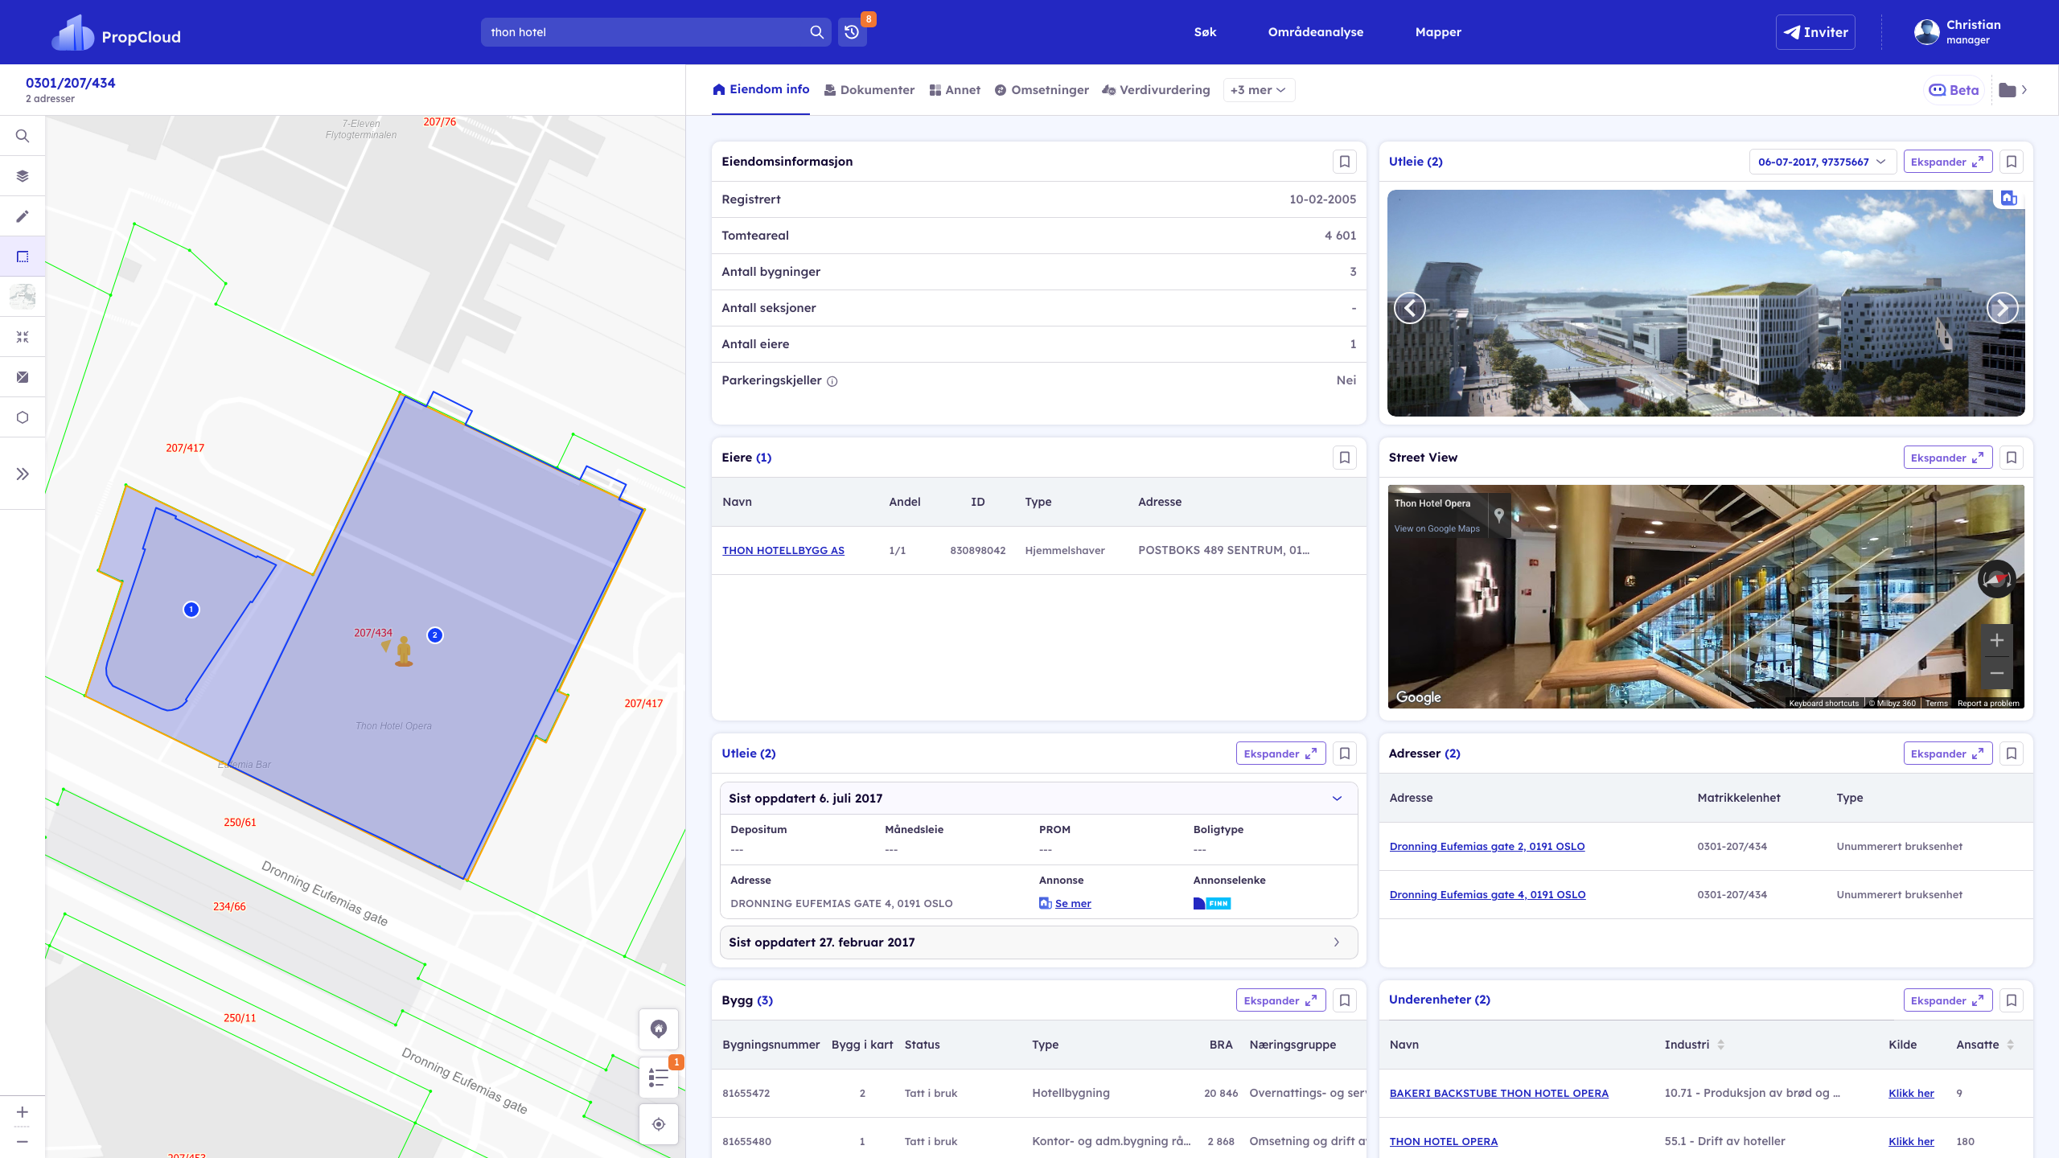The image size is (2059, 1158).
Task: Expand the Street View card
Action: coord(1947,458)
